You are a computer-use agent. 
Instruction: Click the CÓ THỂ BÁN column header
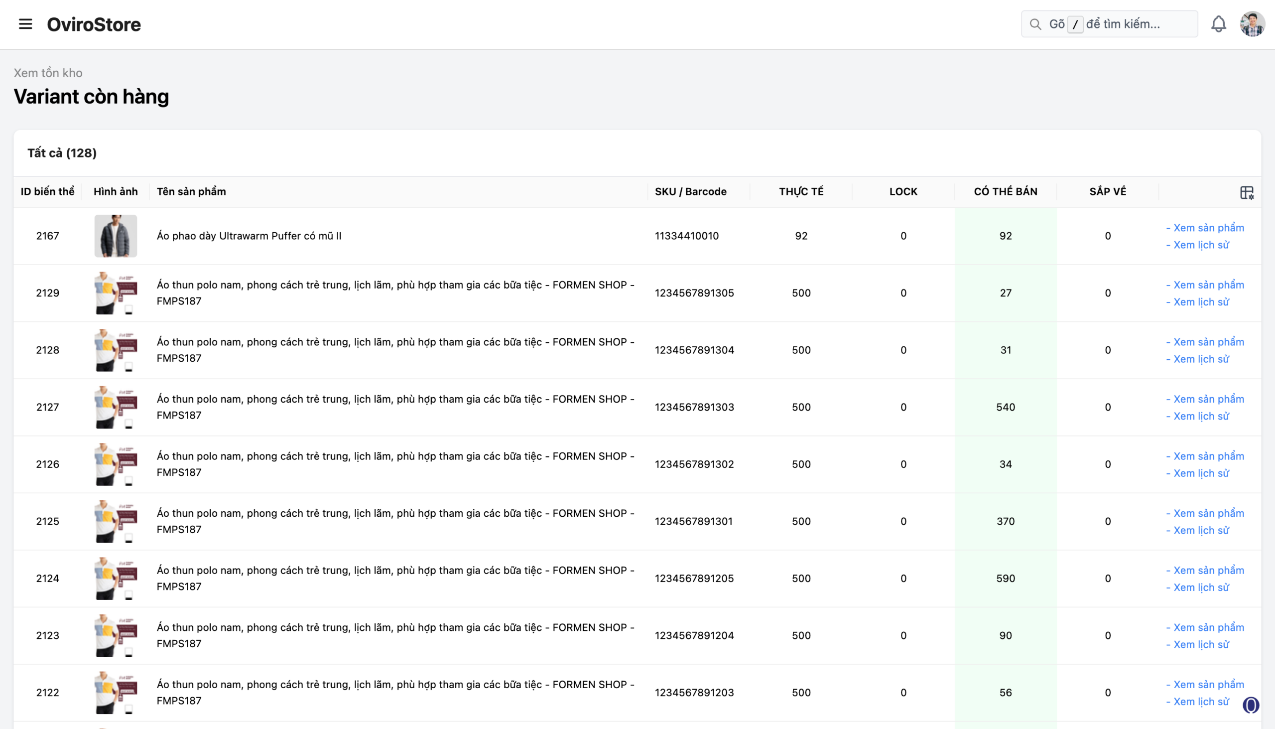click(x=1005, y=191)
